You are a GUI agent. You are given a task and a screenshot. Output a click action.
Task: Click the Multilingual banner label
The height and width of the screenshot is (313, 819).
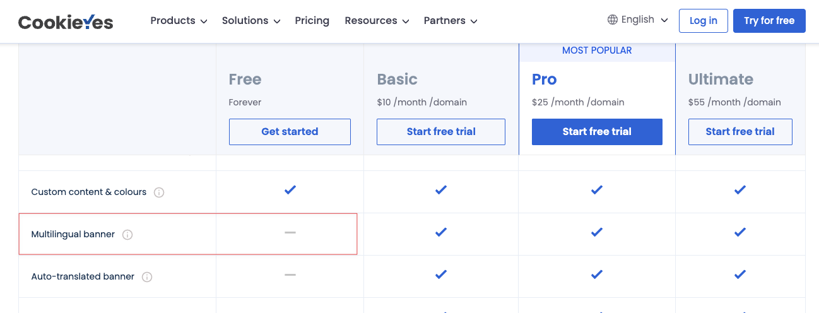point(73,234)
